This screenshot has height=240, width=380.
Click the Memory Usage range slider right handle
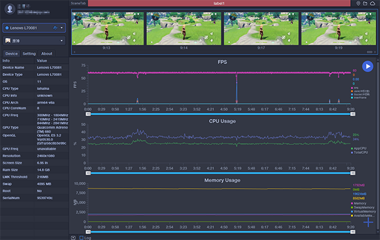coord(353,232)
